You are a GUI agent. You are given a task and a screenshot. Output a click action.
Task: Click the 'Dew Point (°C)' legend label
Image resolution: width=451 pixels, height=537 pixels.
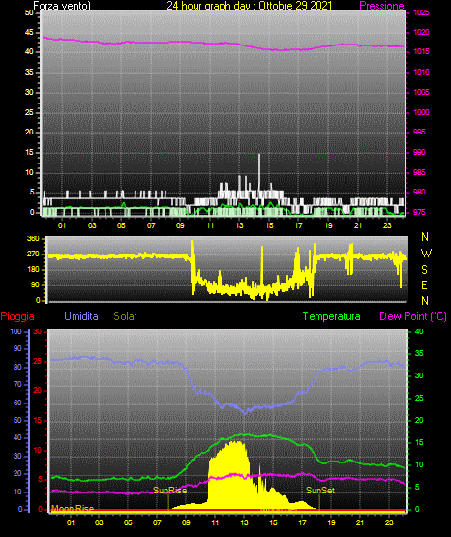tap(413, 316)
